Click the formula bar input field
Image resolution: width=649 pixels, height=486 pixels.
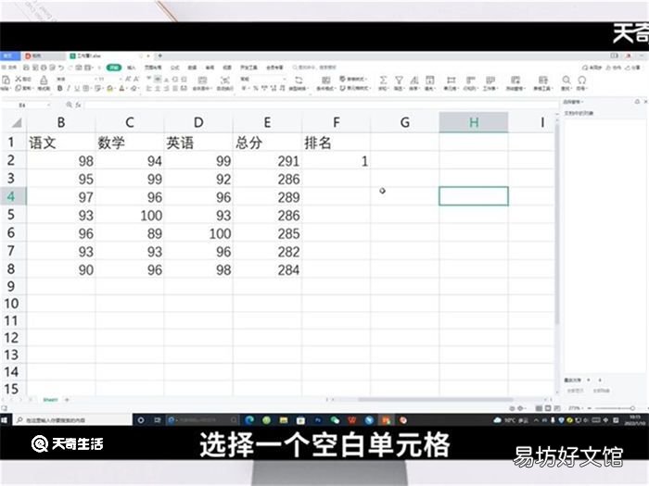pyautogui.click(x=321, y=105)
